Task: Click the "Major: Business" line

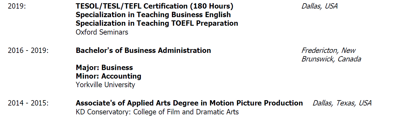Action: tap(104, 68)
